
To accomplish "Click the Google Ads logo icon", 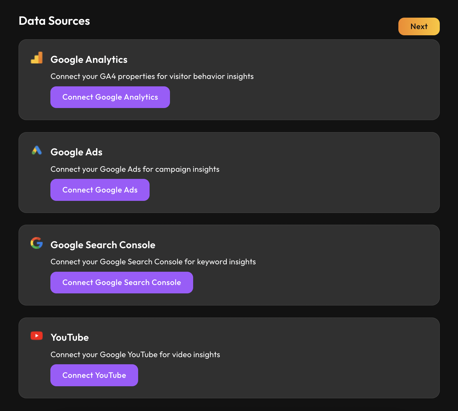I will [37, 151].
